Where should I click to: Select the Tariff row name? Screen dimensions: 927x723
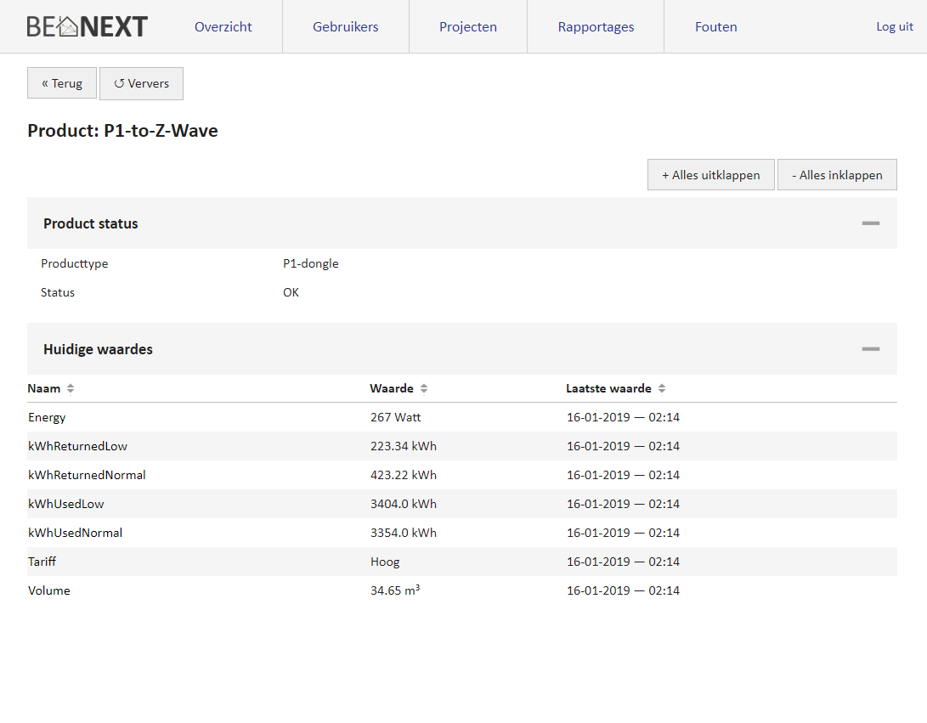pos(42,562)
